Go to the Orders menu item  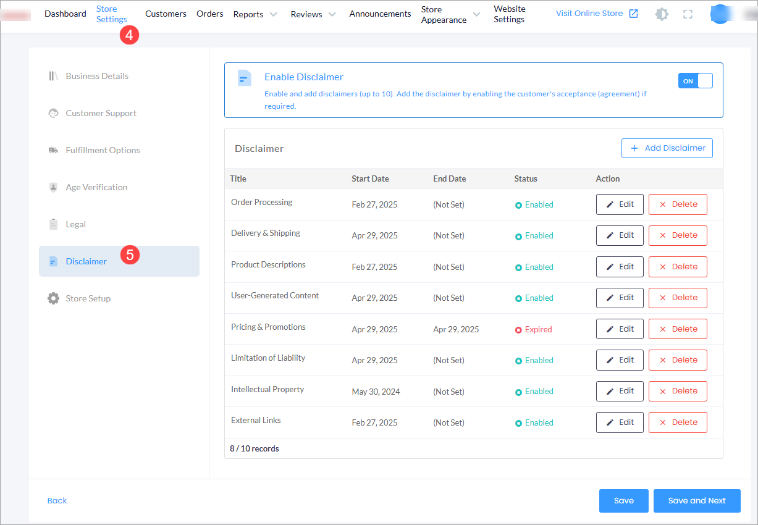(x=210, y=14)
